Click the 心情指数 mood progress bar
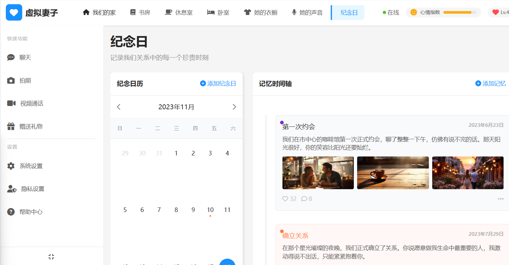The image size is (509, 265). tap(460, 12)
